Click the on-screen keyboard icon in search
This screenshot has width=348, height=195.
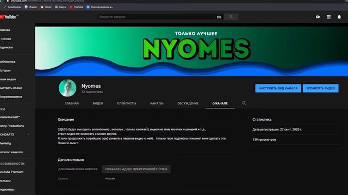(219, 17)
